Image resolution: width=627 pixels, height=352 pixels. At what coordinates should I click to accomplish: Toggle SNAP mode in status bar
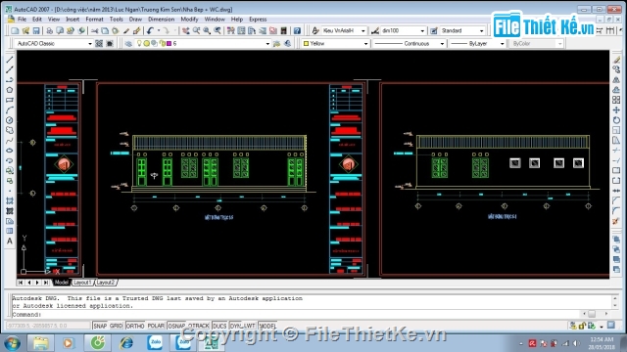pos(100,326)
